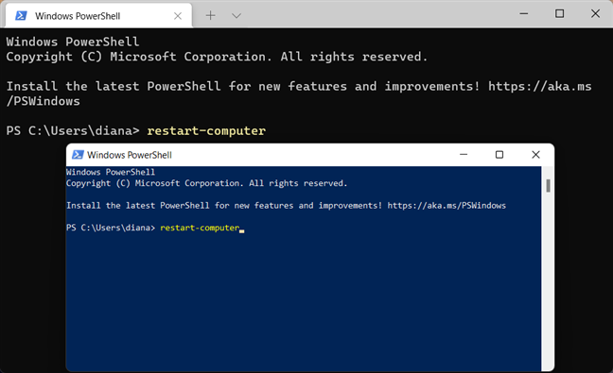Click the PS C:\Users\diana> prompt in black Terminal
The height and width of the screenshot is (373, 613).
click(x=73, y=130)
